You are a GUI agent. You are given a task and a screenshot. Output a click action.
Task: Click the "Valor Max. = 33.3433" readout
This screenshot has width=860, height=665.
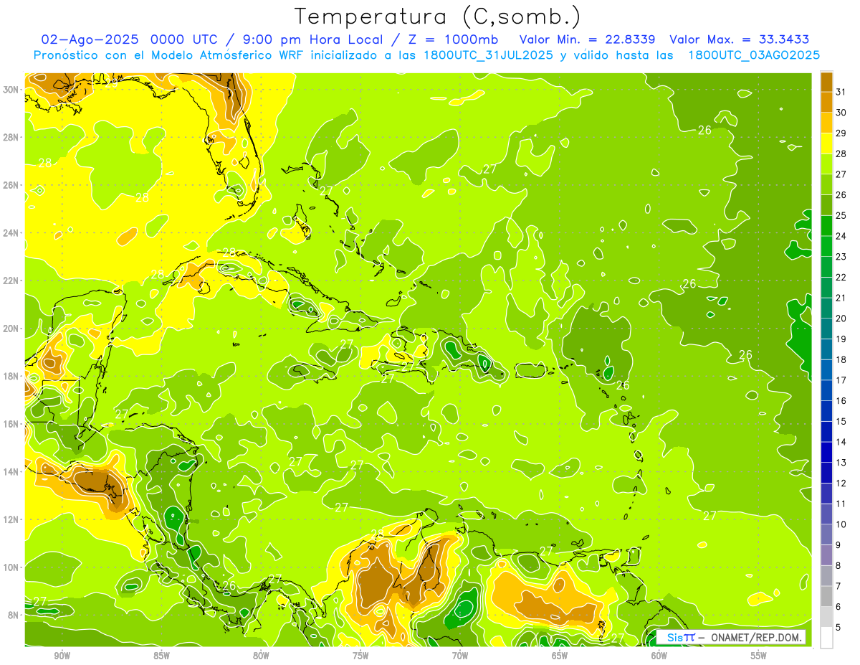point(740,39)
